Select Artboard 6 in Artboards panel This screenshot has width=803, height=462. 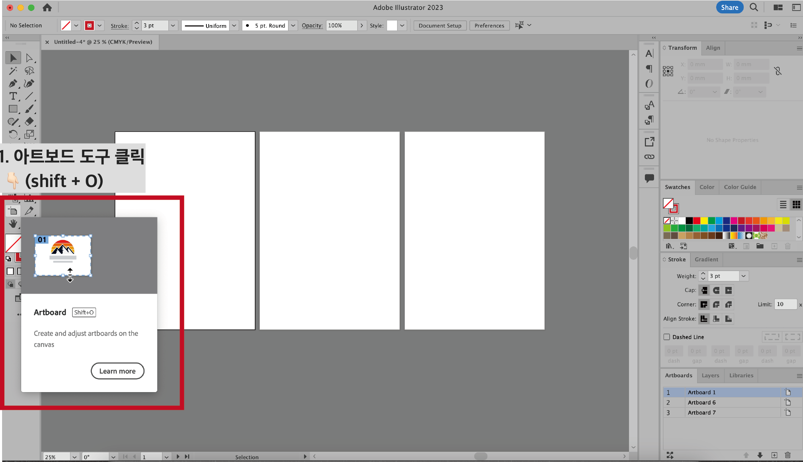pyautogui.click(x=701, y=402)
